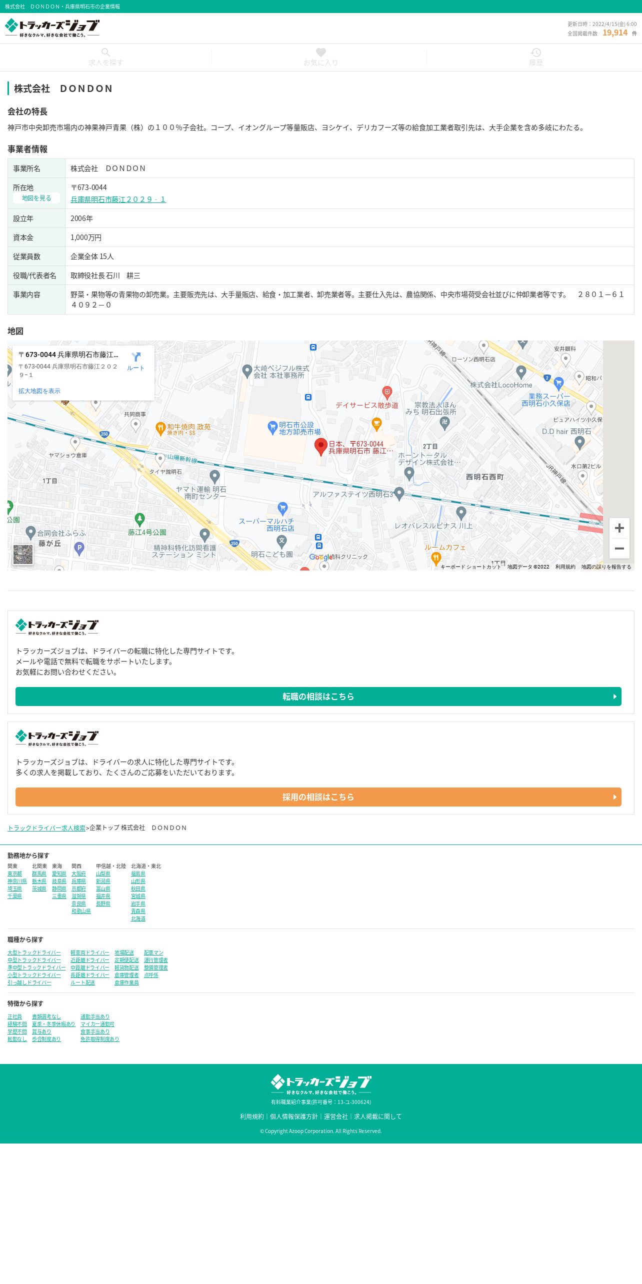Select the 求人を探す nav tab
Viewport: 642px width, 1284px height.
[105, 57]
